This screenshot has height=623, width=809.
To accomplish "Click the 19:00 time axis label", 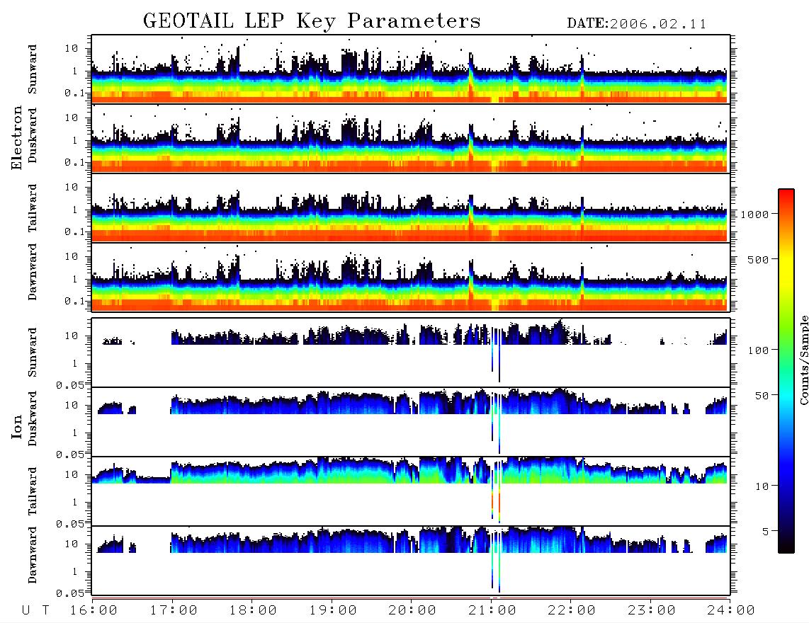I will 333,610.
